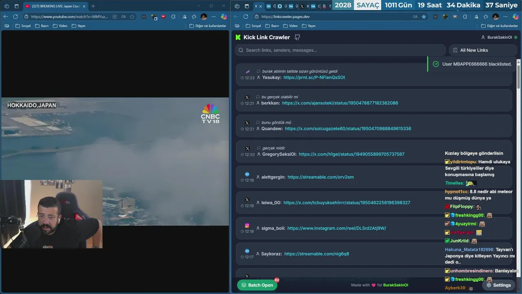Image resolution: width=522 pixels, height=294 pixels.
Task: Click the Instagram icon on sigma_boii's row
Action: coord(247,225)
